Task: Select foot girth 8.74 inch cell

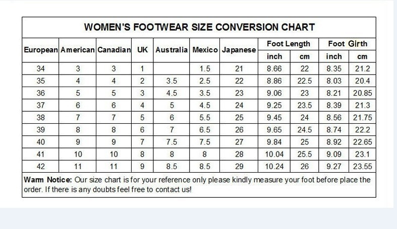Action: click(x=334, y=130)
